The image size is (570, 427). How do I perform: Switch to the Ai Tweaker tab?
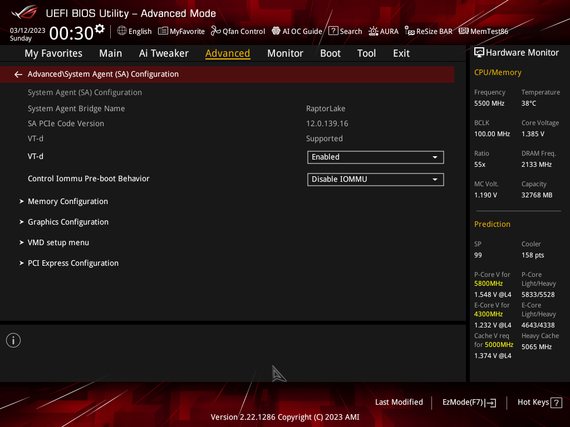[x=164, y=53]
